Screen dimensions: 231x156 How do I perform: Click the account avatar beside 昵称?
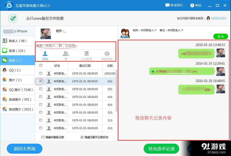click(46, 34)
